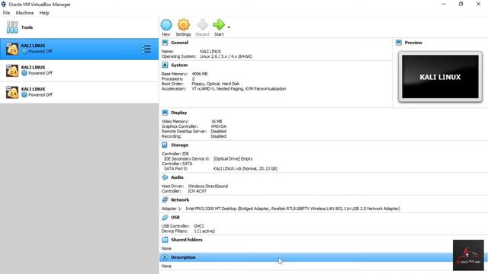Open the Start button dropdown arrow
The height and width of the screenshot is (274, 488).
coord(229,27)
